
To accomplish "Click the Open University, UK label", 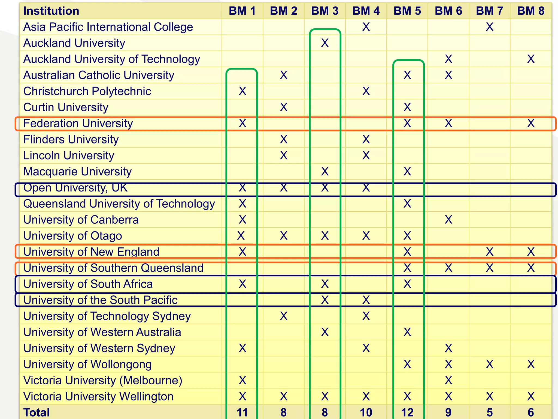I will (75, 188).
